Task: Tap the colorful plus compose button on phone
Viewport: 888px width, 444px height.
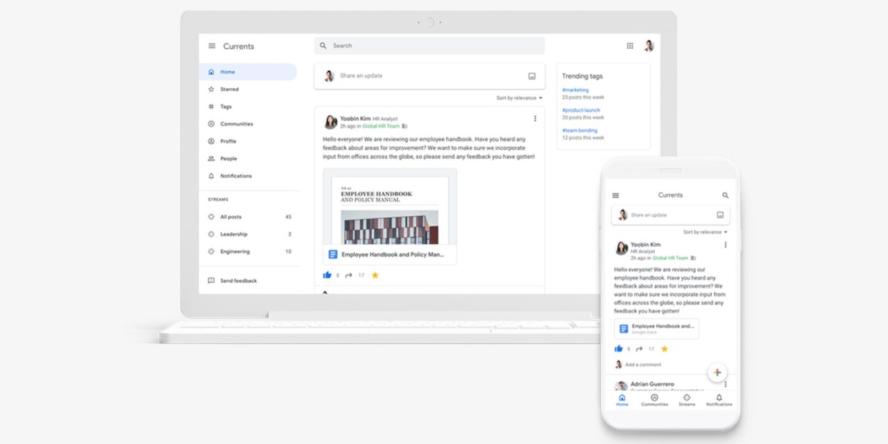Action: [717, 373]
